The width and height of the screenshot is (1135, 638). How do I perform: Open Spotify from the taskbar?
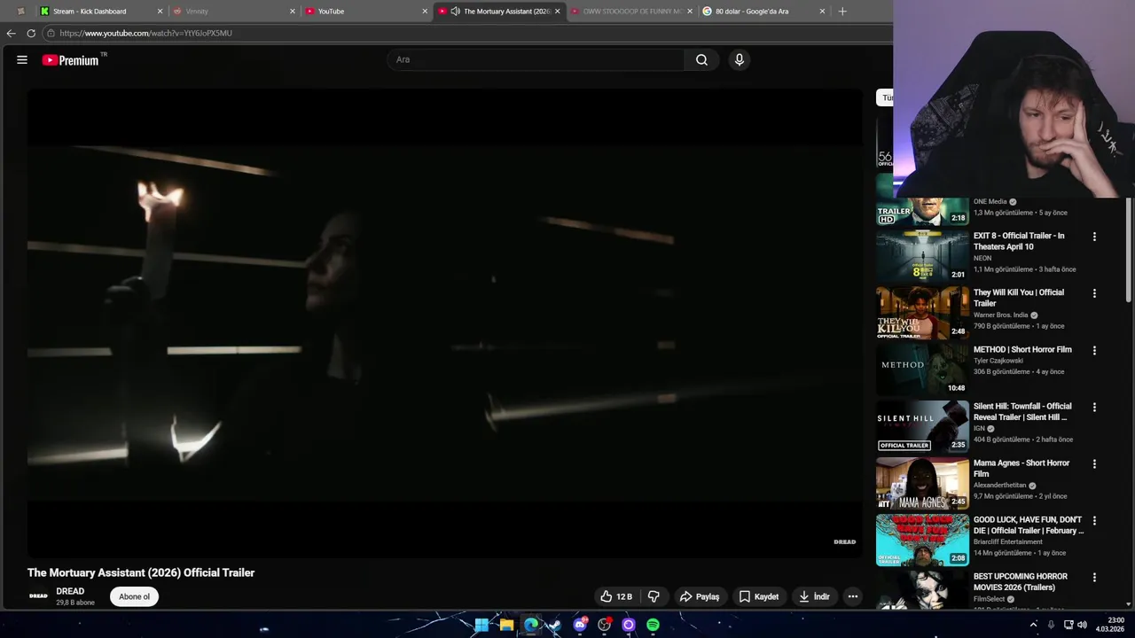coord(653,625)
